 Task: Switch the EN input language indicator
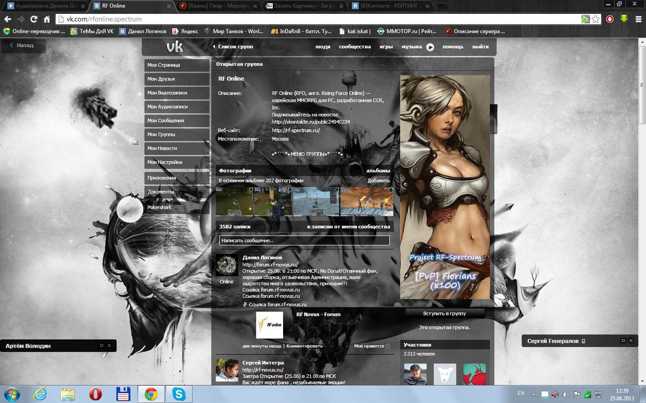(521, 393)
